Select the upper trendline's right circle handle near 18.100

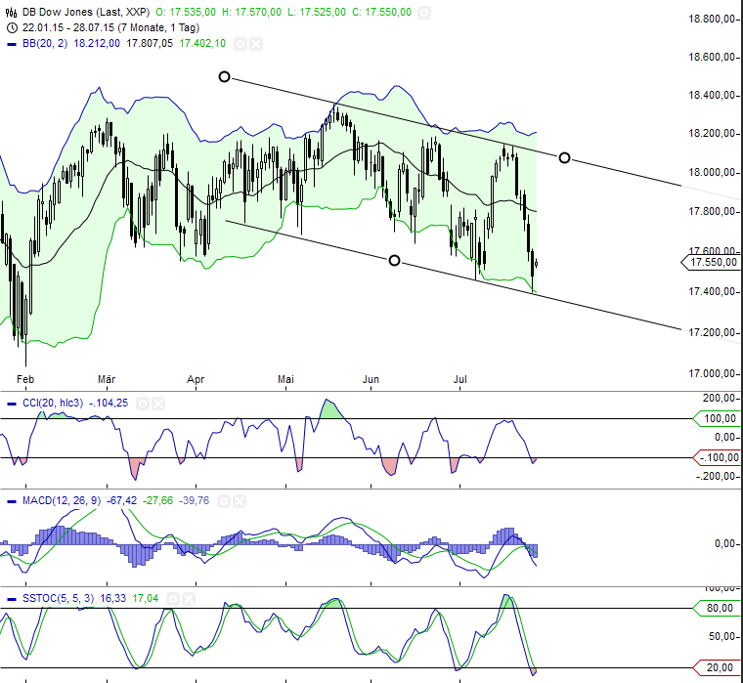coord(564,157)
